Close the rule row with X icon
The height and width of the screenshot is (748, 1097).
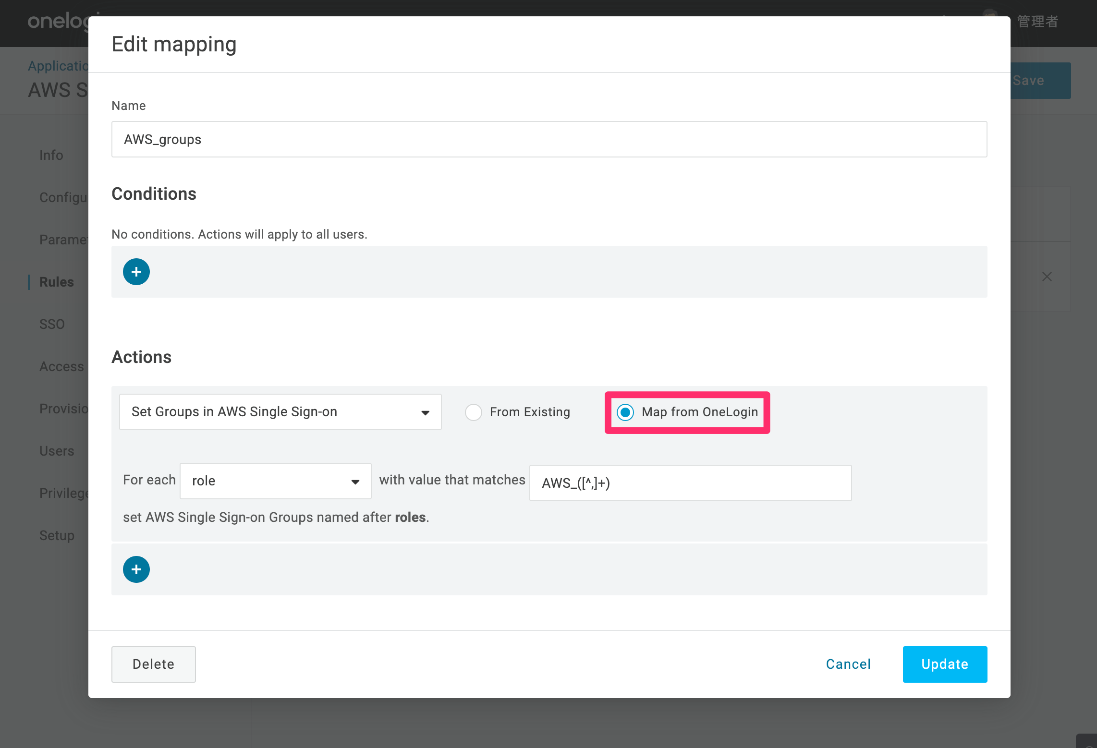[x=1047, y=277]
